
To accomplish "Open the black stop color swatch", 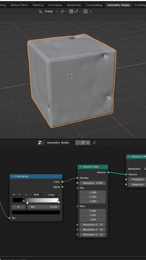I will [36, 212].
